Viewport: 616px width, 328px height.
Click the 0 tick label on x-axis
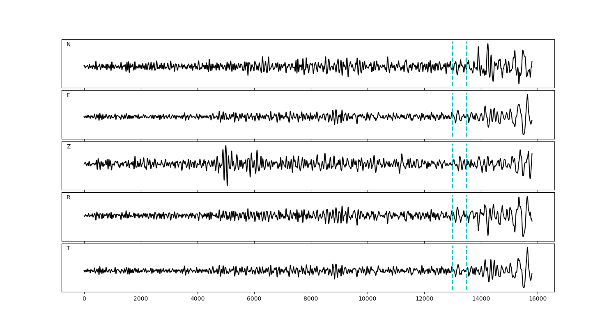[x=84, y=299]
